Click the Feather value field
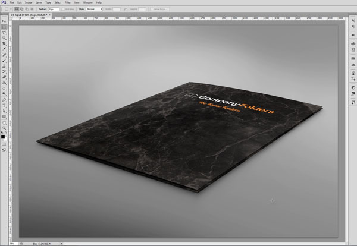This screenshot has height=246, width=357. (x=54, y=9)
